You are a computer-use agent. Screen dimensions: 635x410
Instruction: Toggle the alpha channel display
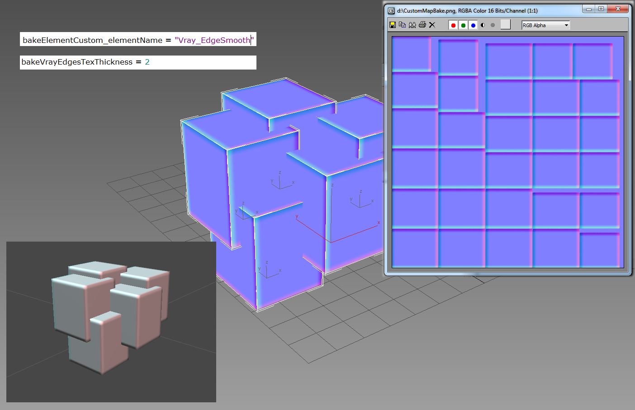click(x=483, y=25)
